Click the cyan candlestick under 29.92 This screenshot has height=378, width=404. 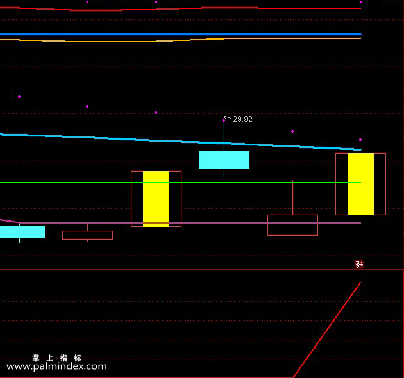point(224,160)
